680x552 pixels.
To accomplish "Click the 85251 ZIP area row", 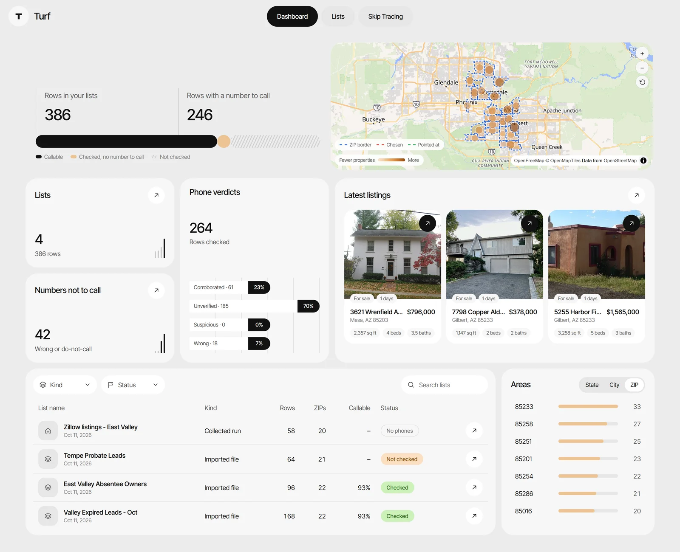I will point(578,442).
